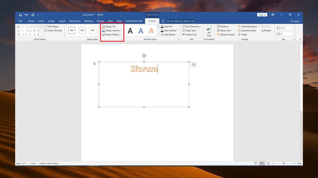Switch to the Insert tab
The image size is (318, 178).
pos(41,21)
